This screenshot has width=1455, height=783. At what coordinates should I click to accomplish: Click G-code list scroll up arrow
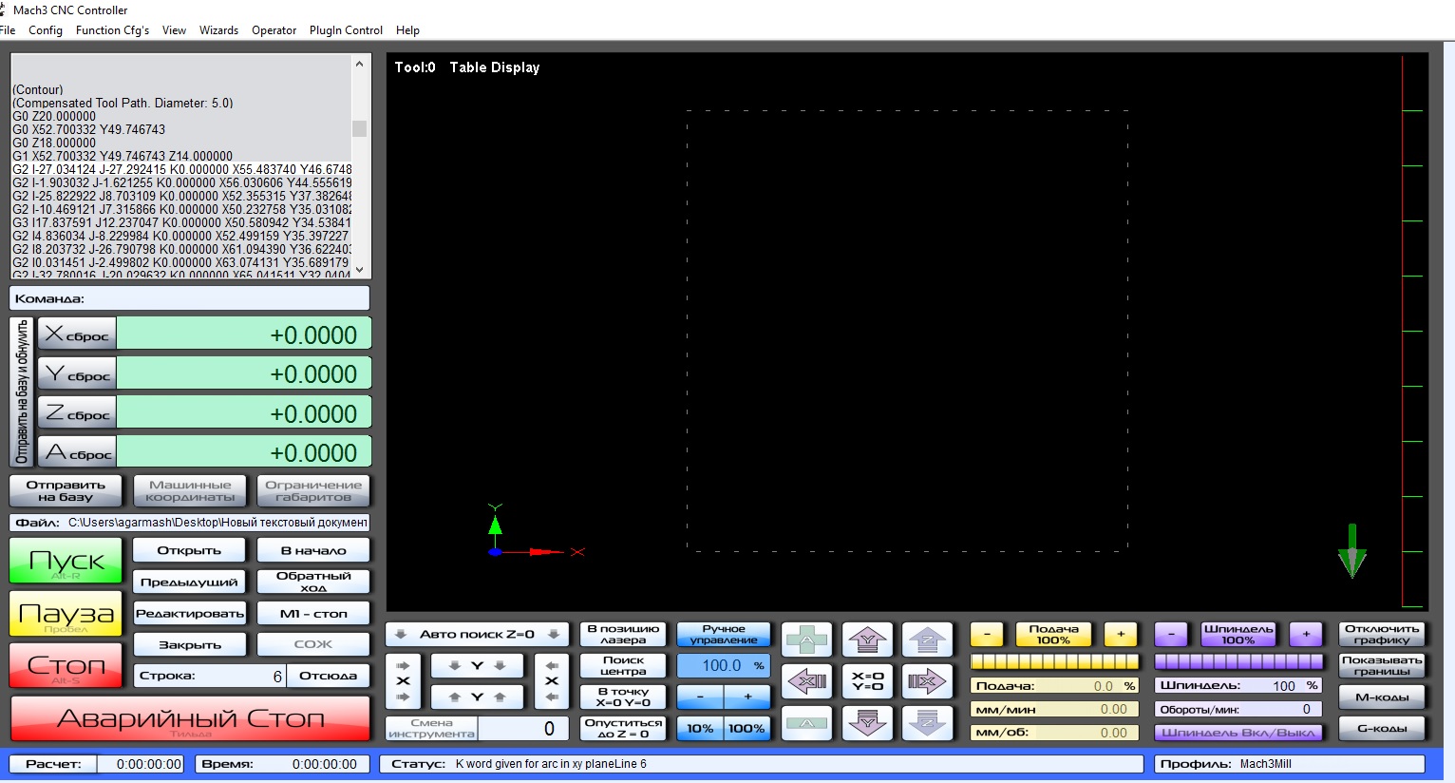pyautogui.click(x=359, y=64)
